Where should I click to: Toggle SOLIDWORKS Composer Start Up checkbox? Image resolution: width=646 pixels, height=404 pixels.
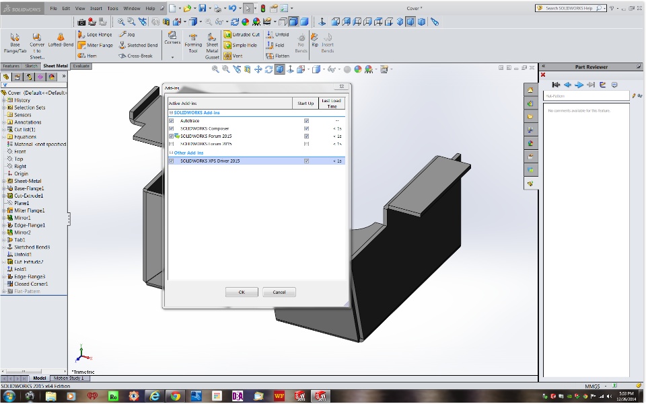click(x=306, y=129)
